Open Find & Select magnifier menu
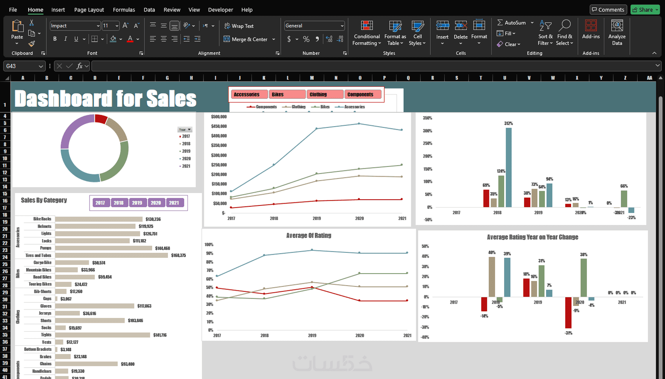This screenshot has width=665, height=379. point(564,33)
